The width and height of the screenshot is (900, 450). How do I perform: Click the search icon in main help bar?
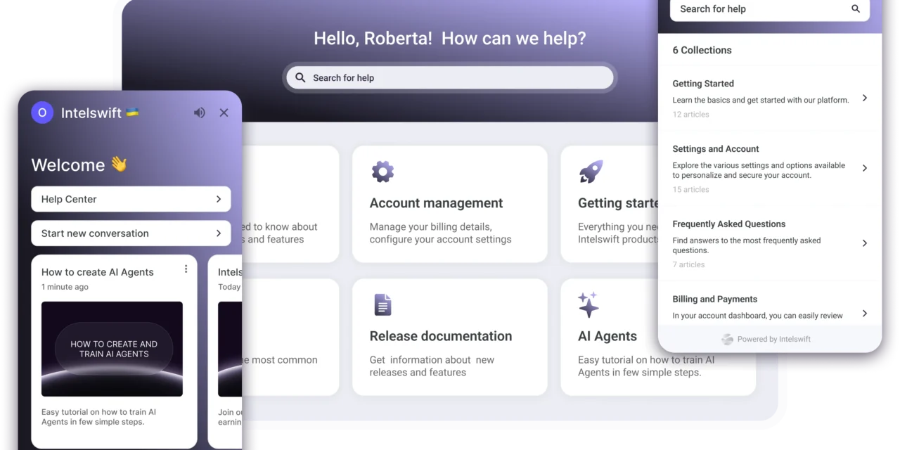click(300, 78)
